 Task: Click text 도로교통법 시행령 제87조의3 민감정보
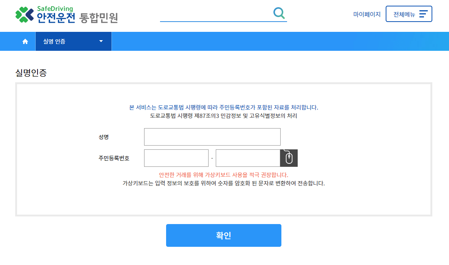pyautogui.click(x=196, y=116)
